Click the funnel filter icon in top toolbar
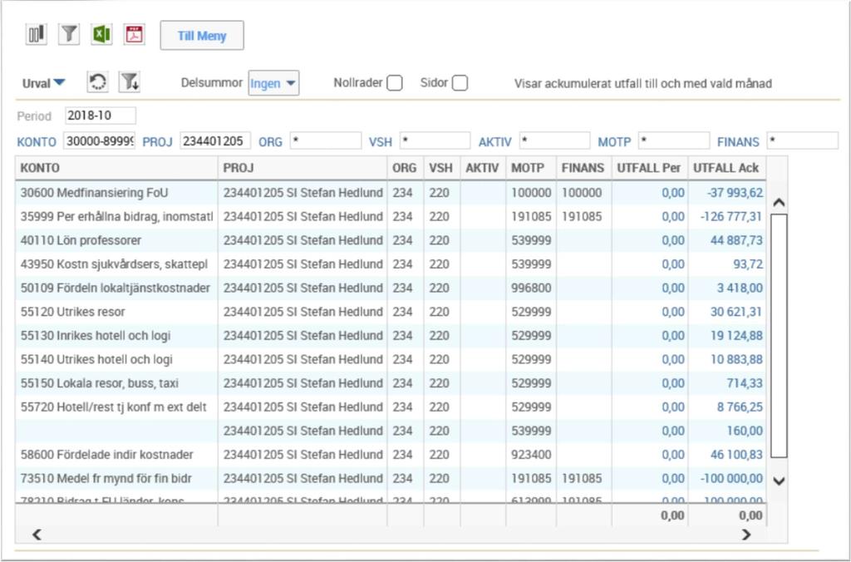 [x=69, y=35]
